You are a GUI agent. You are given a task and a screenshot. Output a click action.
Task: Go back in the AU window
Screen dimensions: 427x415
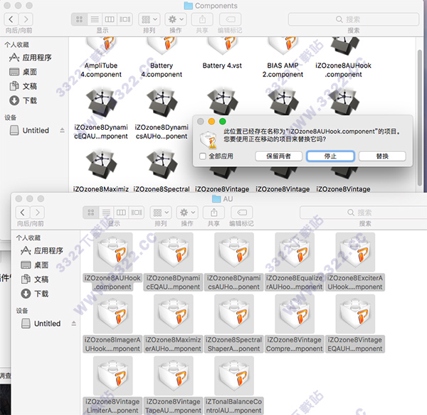pyautogui.click(x=23, y=212)
